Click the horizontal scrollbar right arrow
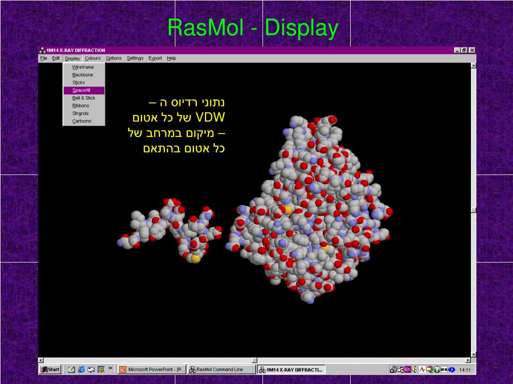The height and width of the screenshot is (384, 513). [x=468, y=360]
